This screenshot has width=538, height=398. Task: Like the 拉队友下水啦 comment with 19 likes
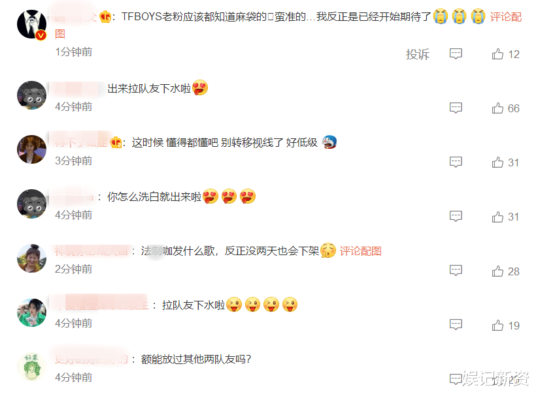(x=497, y=326)
